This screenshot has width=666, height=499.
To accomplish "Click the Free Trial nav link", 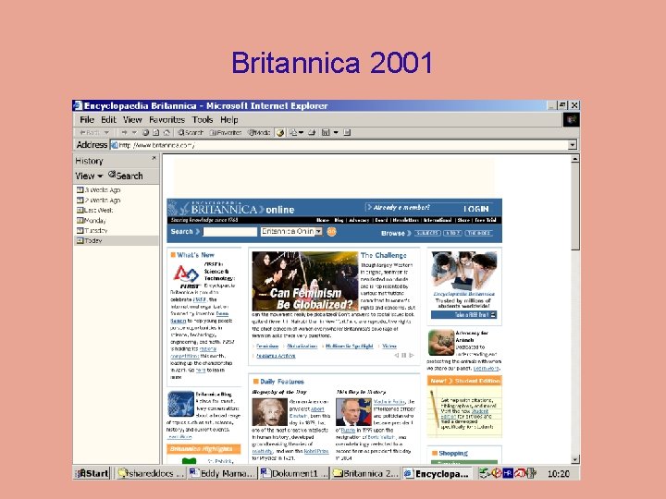I will (x=486, y=220).
